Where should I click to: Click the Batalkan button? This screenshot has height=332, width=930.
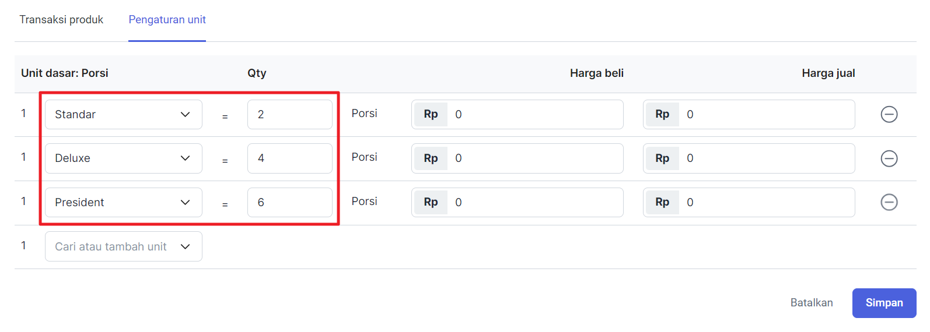point(812,303)
